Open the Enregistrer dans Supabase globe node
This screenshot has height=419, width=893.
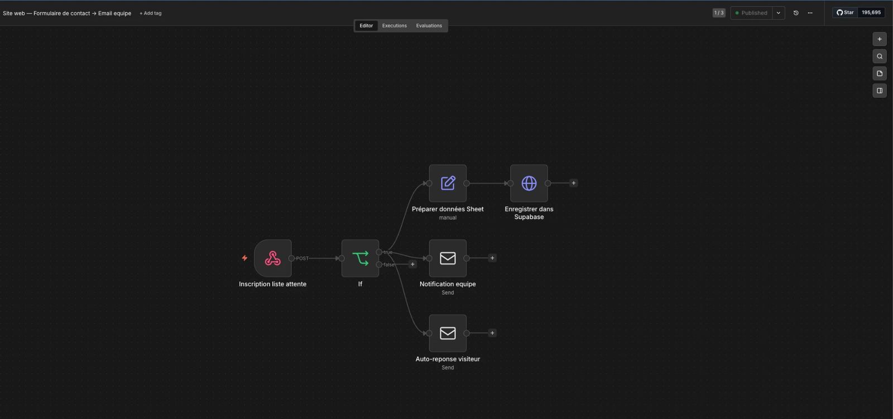529,183
